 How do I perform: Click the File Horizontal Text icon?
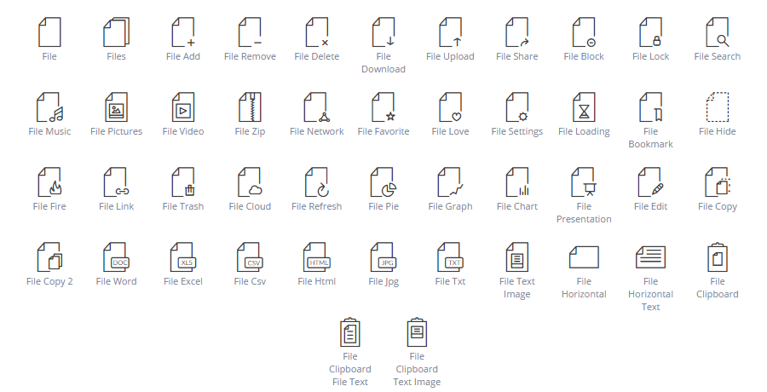pos(650,257)
